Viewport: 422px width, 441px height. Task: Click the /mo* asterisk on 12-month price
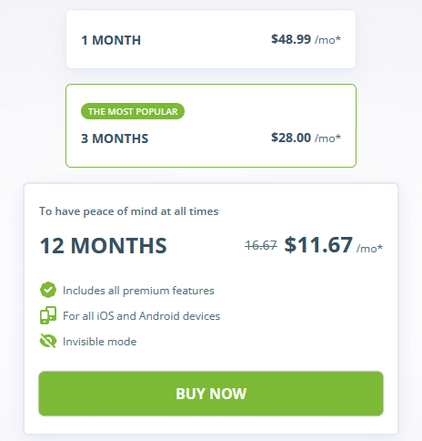click(x=369, y=248)
